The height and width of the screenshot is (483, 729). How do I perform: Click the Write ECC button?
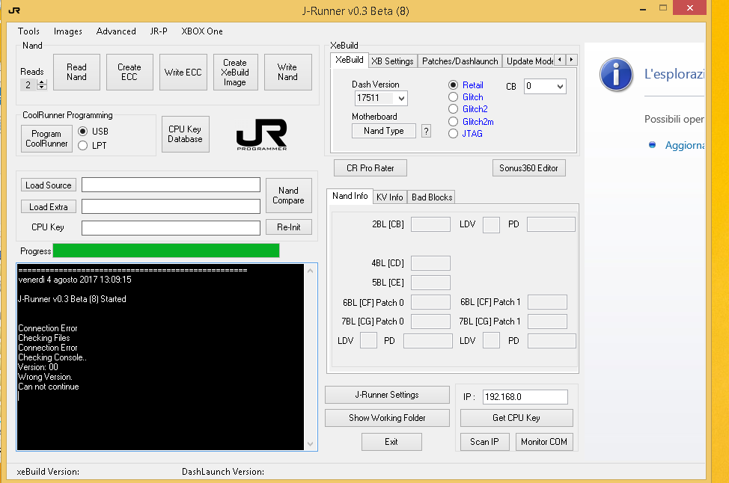pyautogui.click(x=183, y=72)
